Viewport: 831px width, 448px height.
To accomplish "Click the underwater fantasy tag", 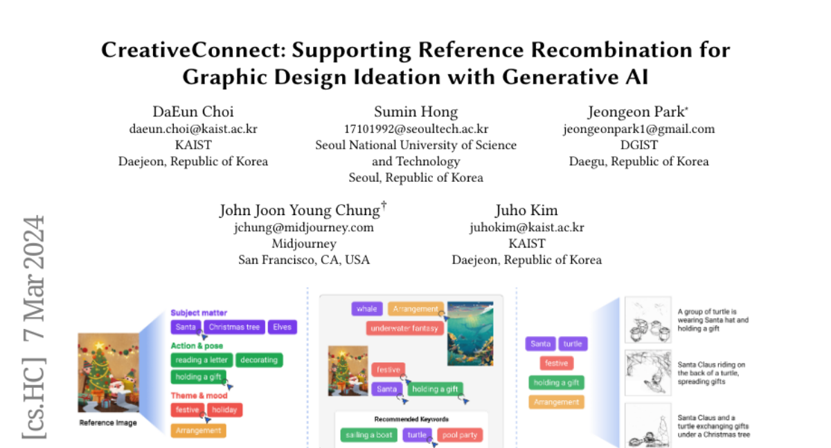I will tap(404, 328).
